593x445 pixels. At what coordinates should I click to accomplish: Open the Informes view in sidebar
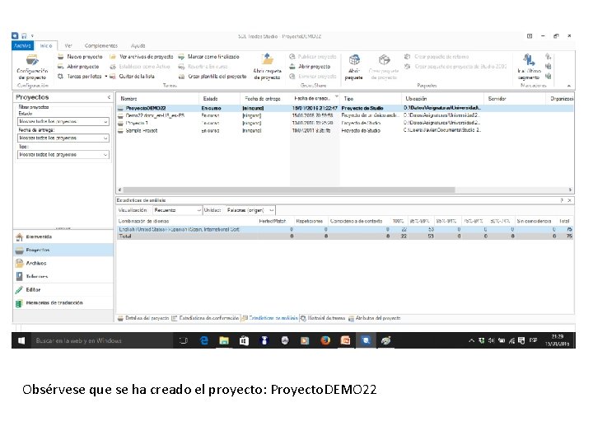click(x=63, y=277)
